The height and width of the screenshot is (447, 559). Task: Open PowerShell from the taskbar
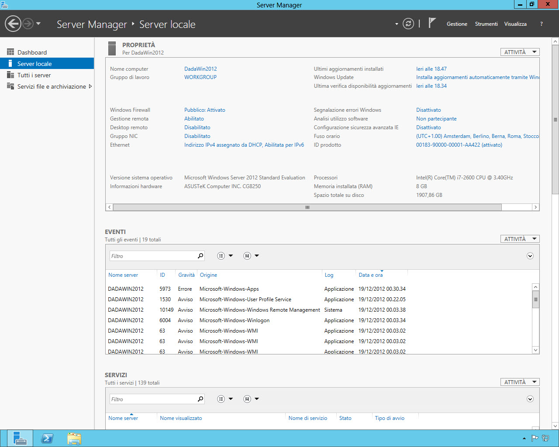(x=47, y=438)
